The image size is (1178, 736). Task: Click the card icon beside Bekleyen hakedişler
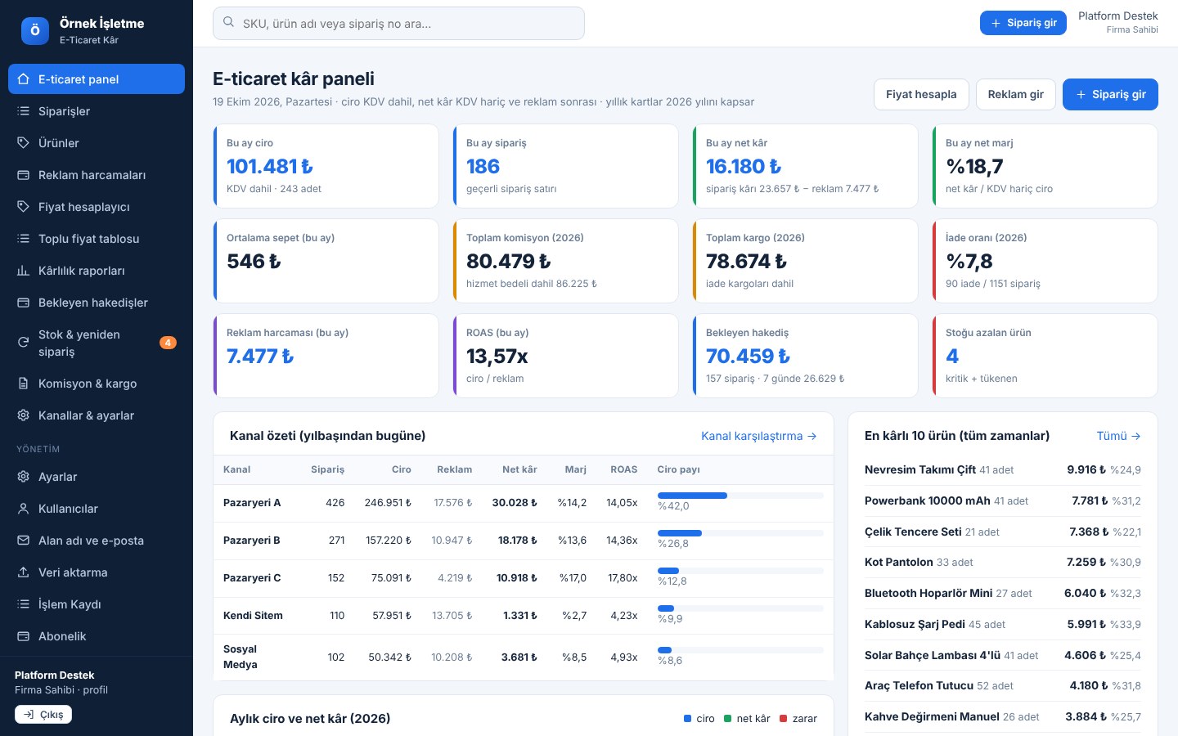pyautogui.click(x=23, y=303)
